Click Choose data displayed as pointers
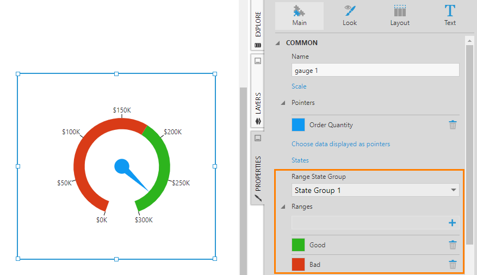 click(340, 144)
